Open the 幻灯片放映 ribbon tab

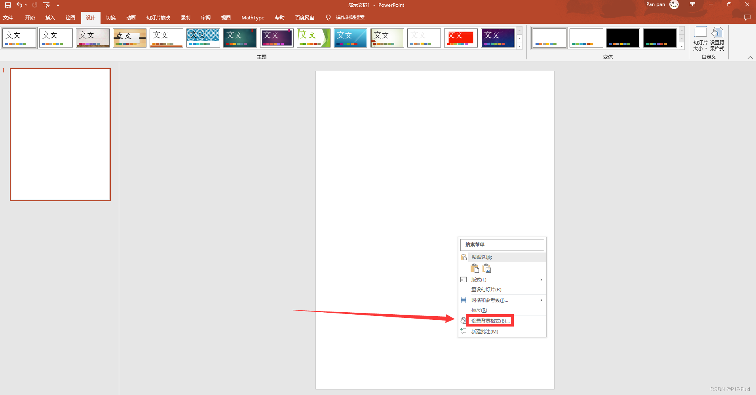(x=158, y=18)
